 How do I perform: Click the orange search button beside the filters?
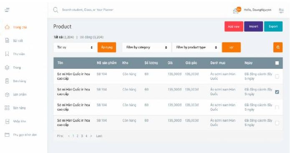tap(278, 47)
